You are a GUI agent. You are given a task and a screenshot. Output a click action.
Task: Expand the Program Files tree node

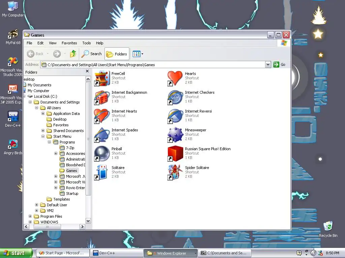30,216
